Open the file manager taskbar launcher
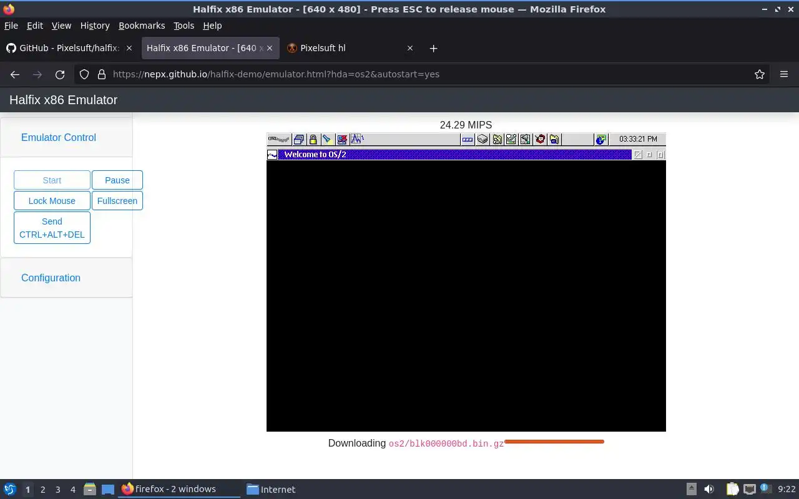The height and width of the screenshot is (499, 799). tap(89, 489)
